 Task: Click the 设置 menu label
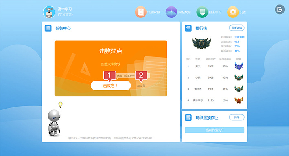(x=243, y=12)
